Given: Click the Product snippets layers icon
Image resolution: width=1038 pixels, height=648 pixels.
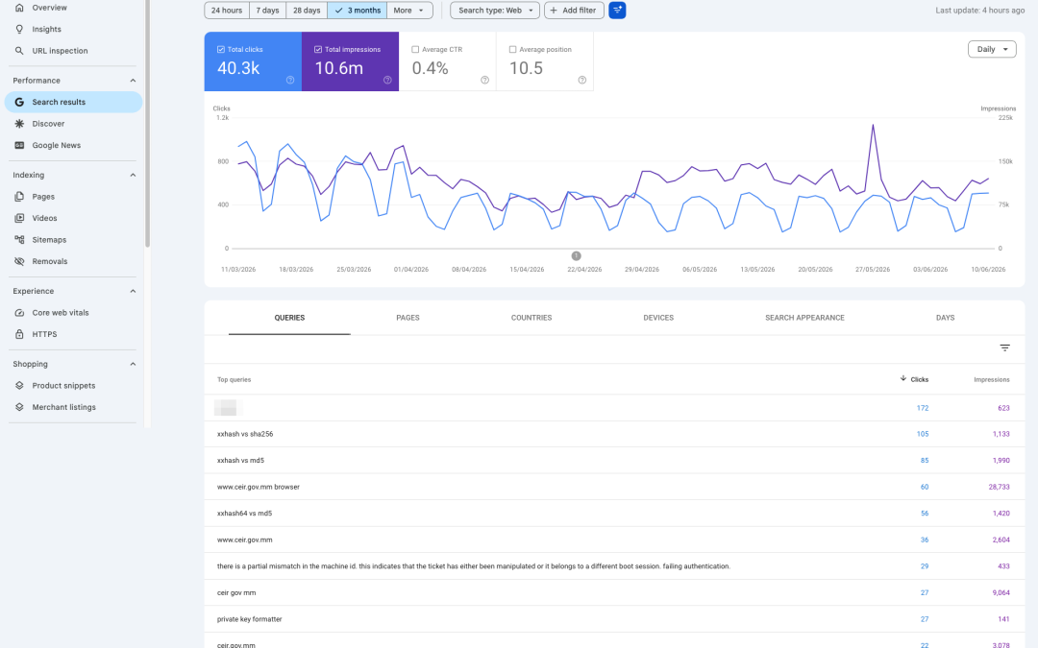Looking at the screenshot, I should (19, 386).
